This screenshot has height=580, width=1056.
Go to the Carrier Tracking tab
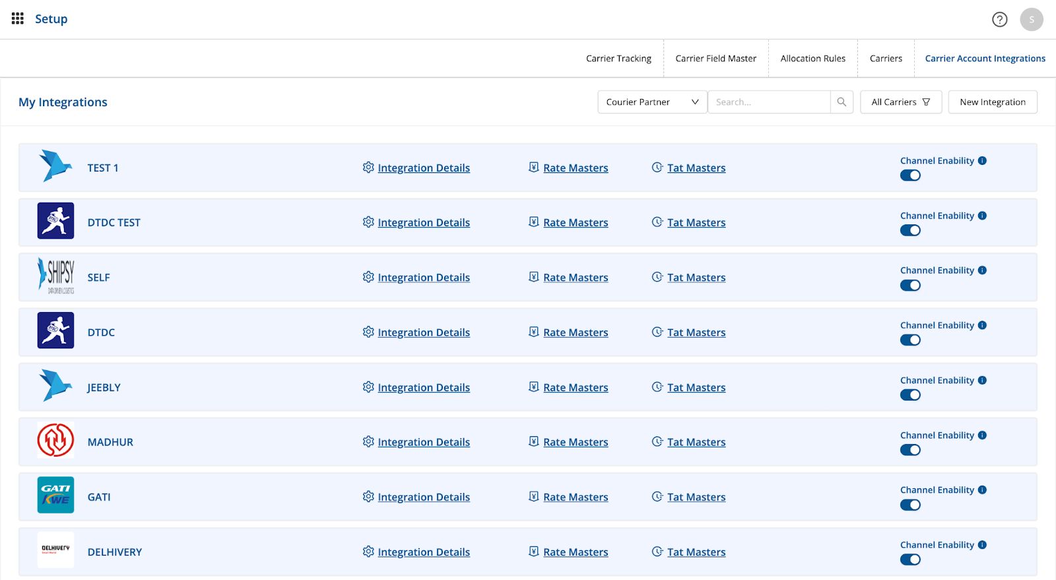click(x=618, y=59)
